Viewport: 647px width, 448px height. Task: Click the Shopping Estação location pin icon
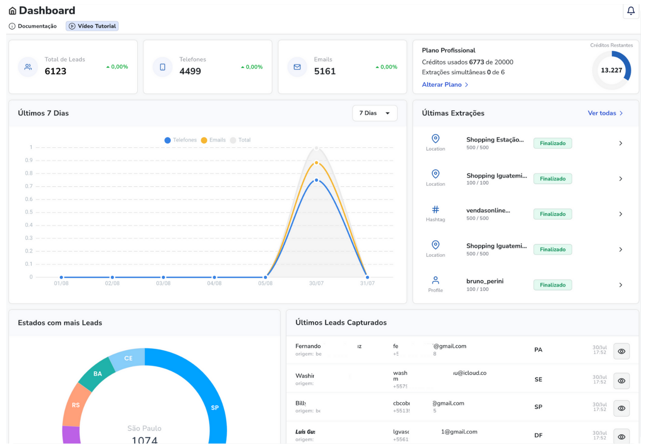(x=435, y=139)
